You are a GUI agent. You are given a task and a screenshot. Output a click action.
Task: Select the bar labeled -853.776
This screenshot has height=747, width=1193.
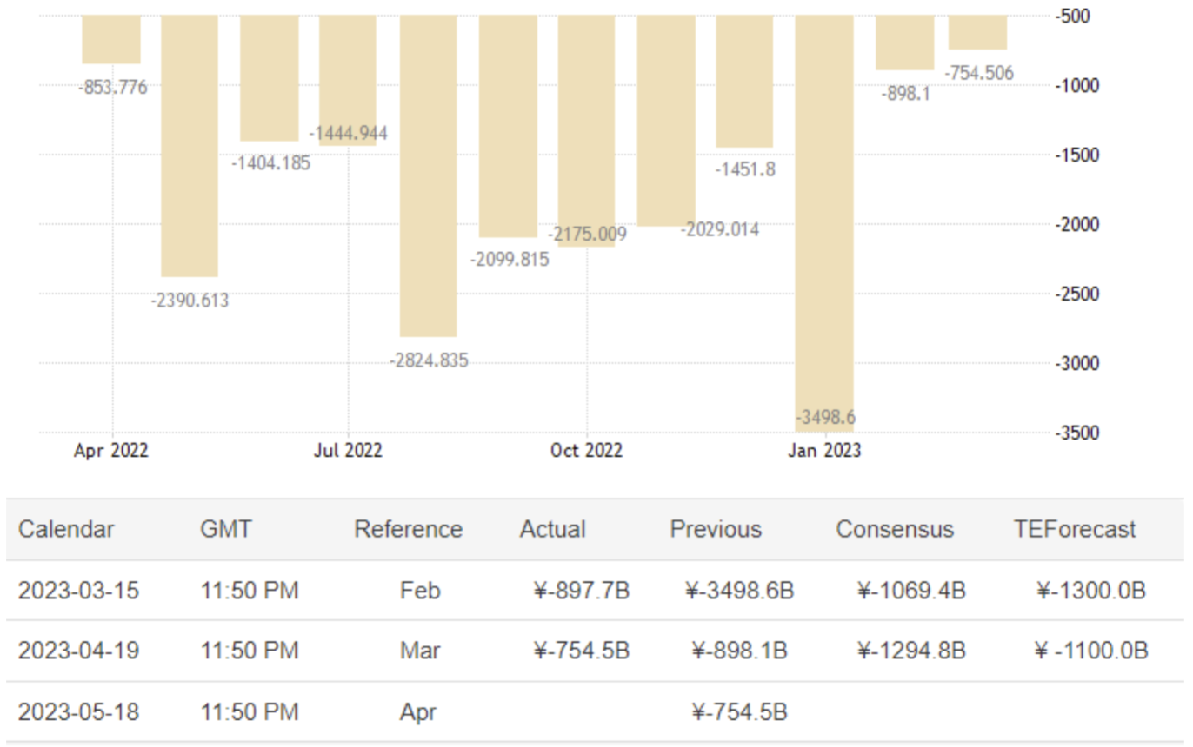click(111, 39)
